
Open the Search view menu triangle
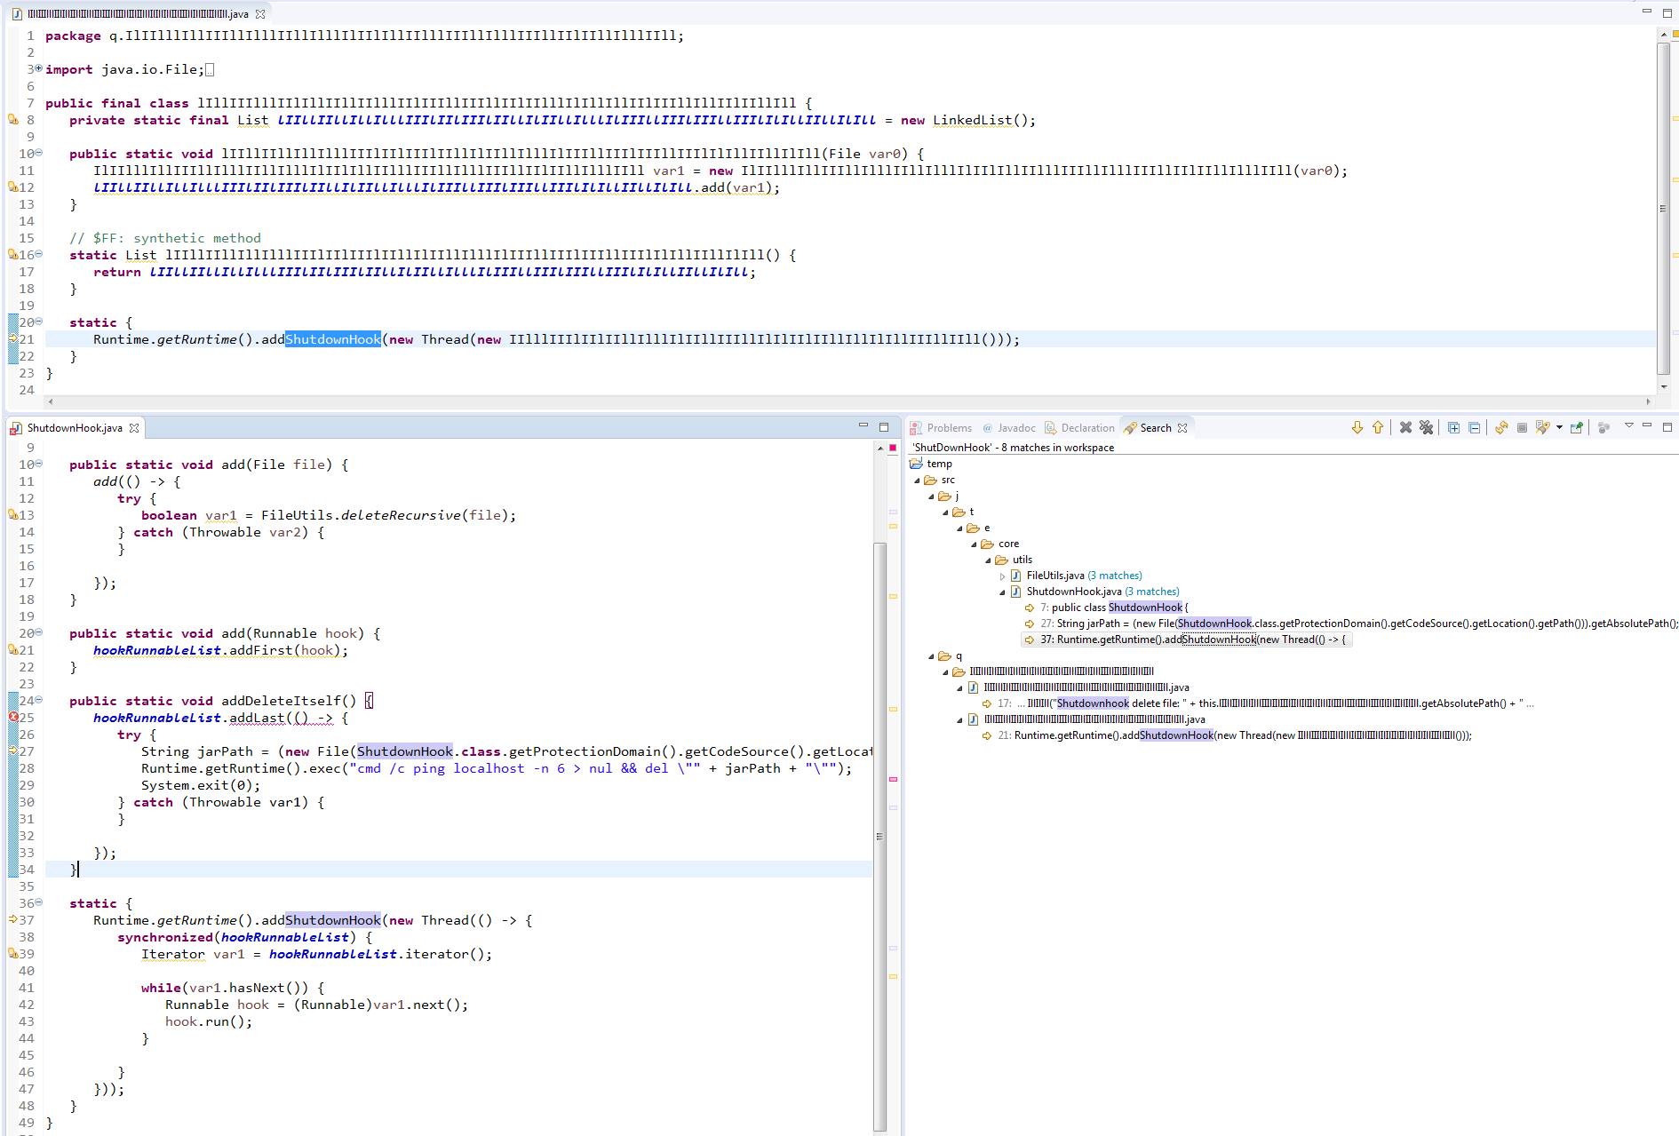point(1628,425)
